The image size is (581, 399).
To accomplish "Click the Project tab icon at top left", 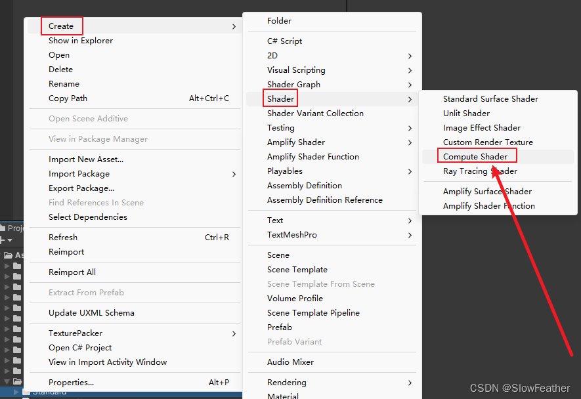I will coord(3,228).
